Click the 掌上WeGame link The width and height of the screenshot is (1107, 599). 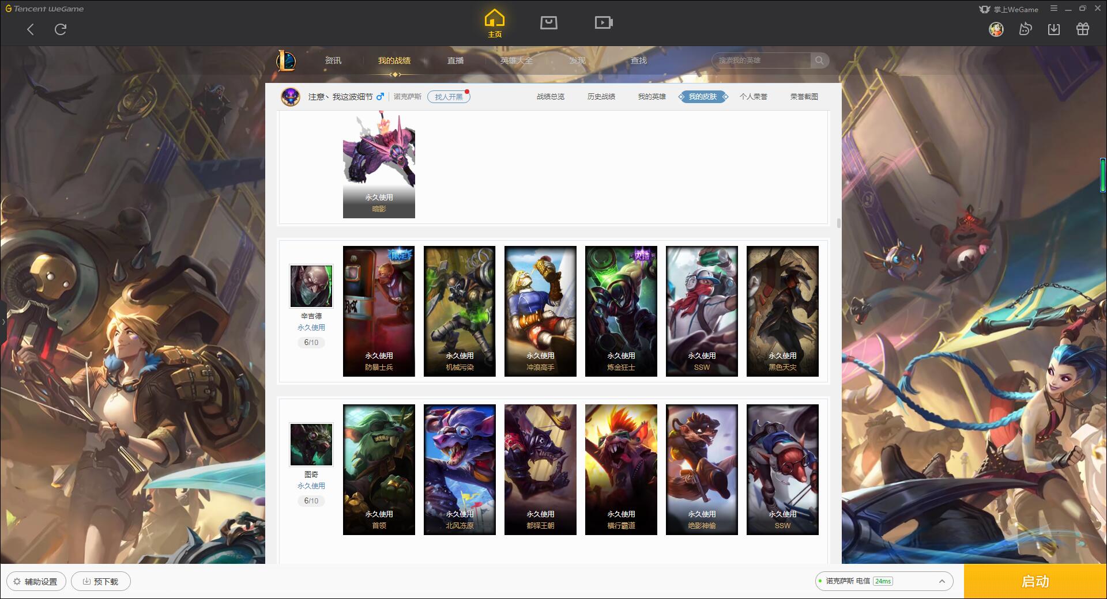(x=1009, y=9)
